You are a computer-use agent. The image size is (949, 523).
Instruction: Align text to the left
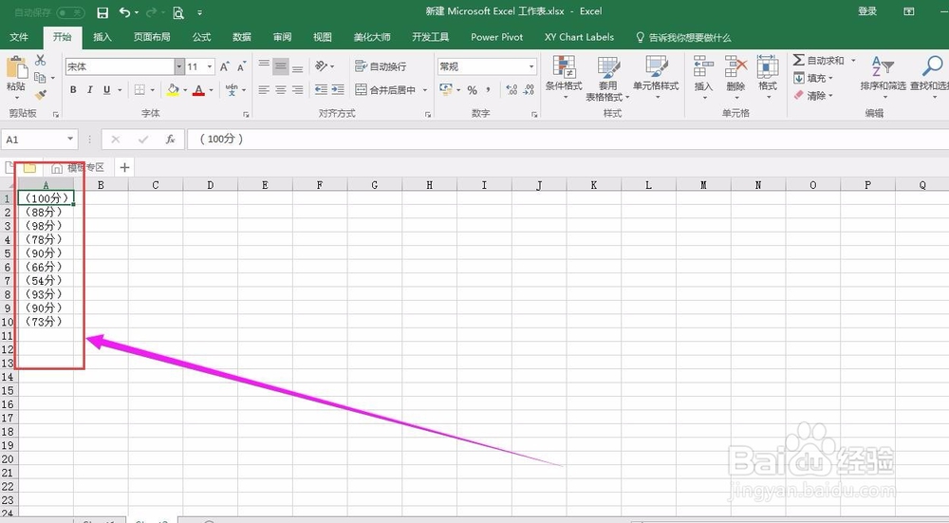264,89
